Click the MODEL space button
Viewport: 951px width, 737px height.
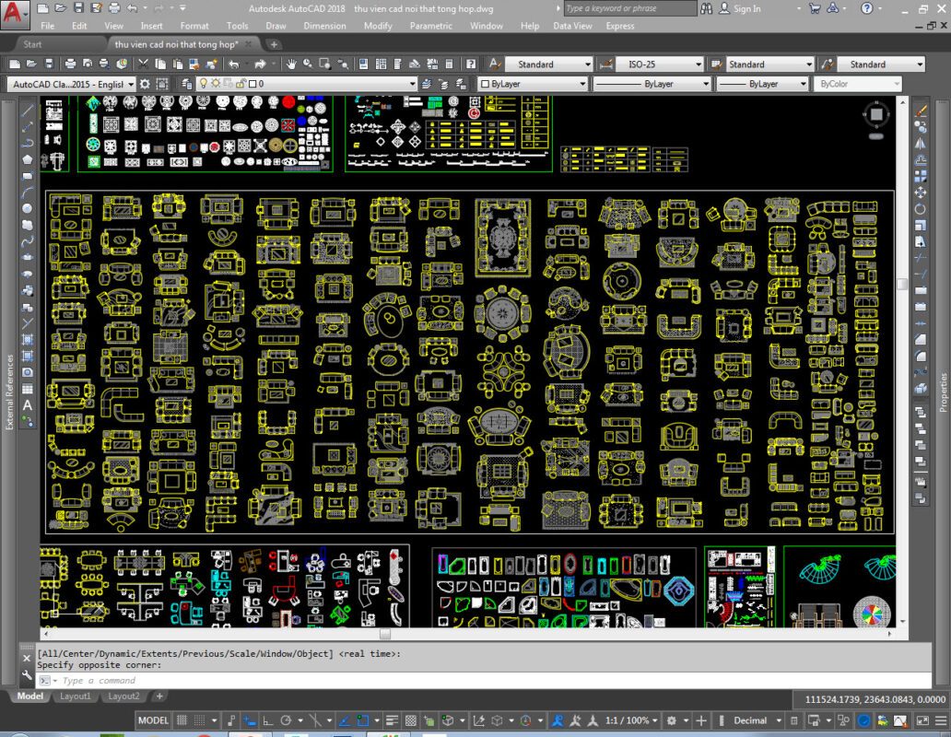[x=153, y=720]
